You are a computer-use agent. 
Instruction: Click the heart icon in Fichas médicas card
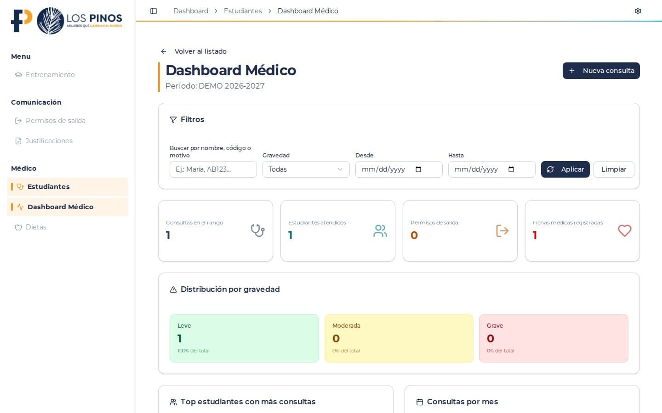pyautogui.click(x=625, y=231)
